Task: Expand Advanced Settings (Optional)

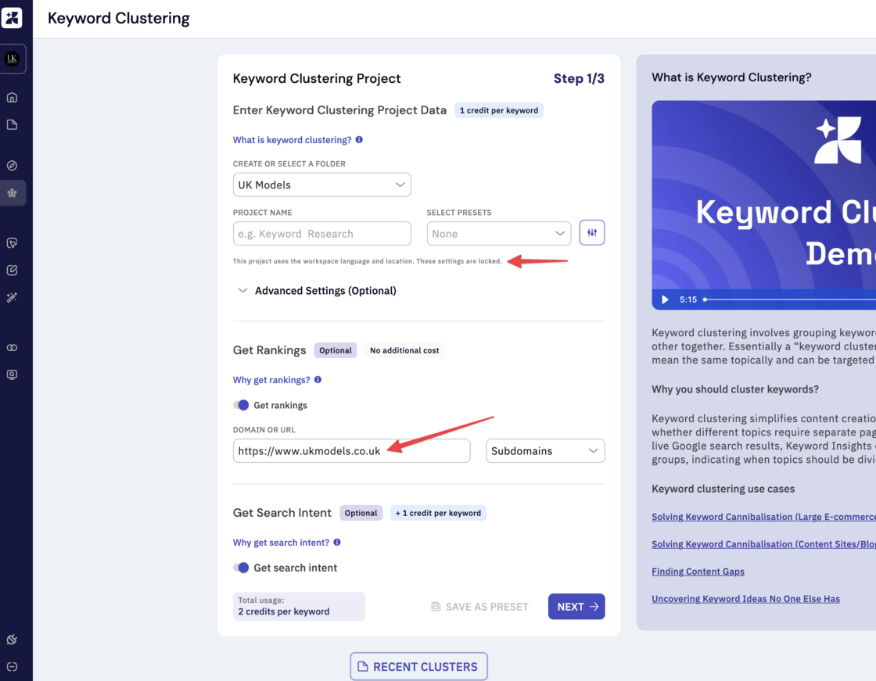Action: pyautogui.click(x=318, y=291)
